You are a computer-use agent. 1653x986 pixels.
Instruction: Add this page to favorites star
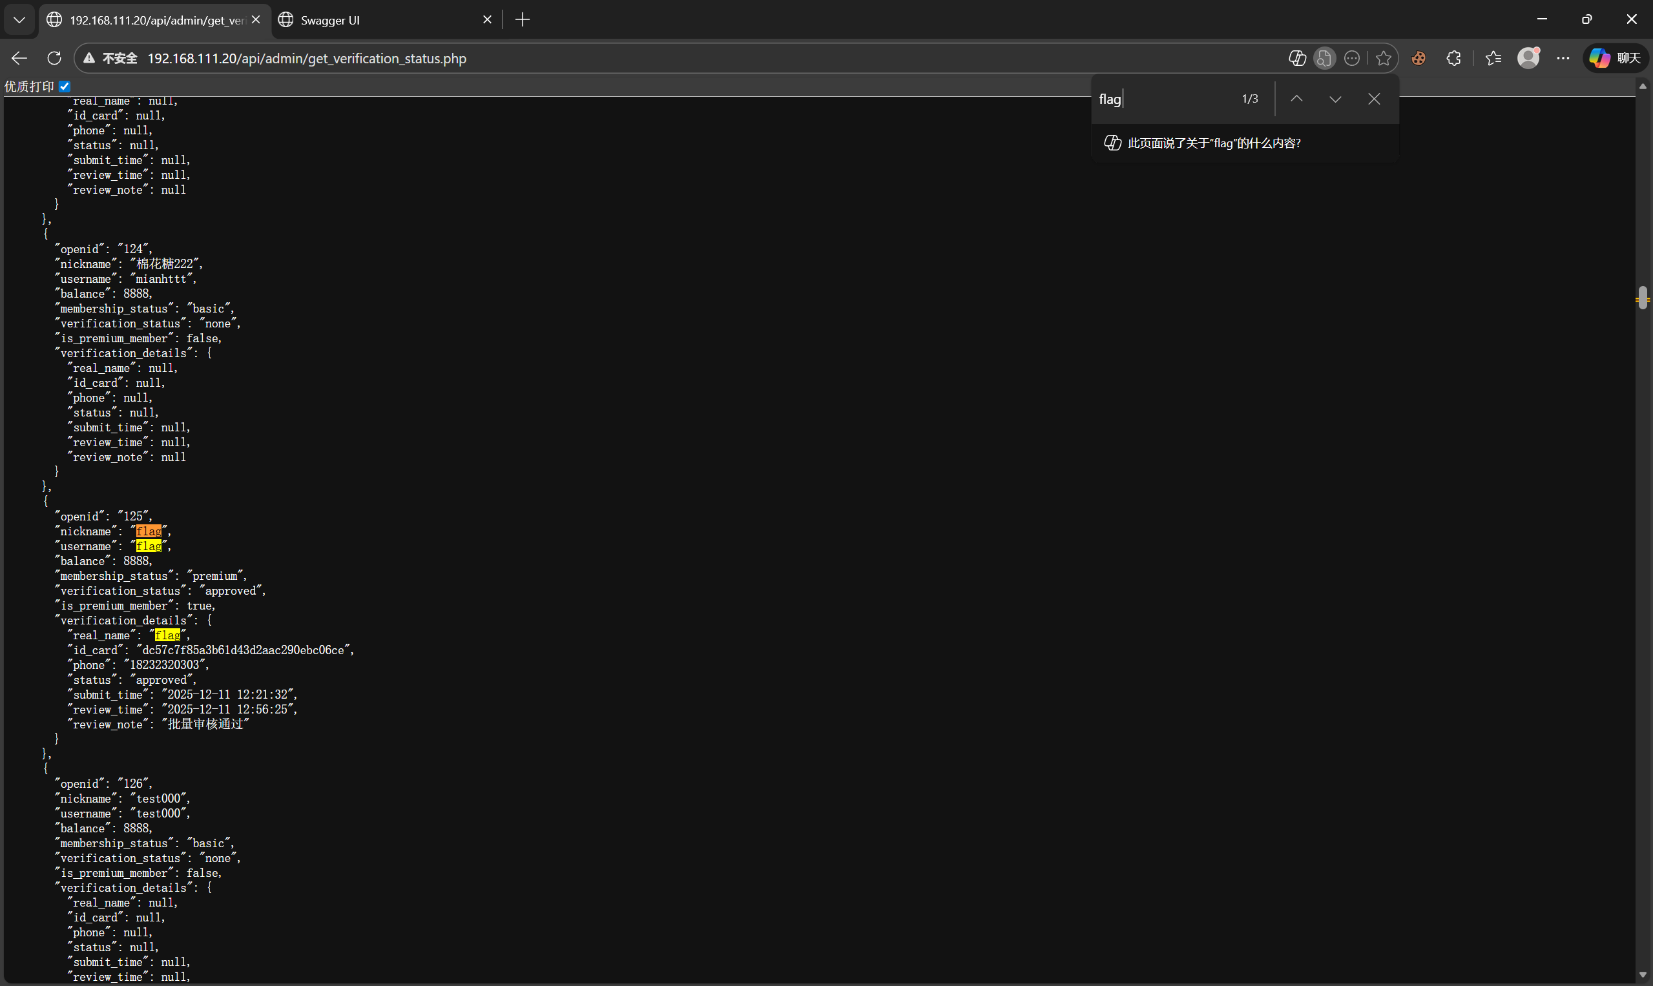point(1384,59)
